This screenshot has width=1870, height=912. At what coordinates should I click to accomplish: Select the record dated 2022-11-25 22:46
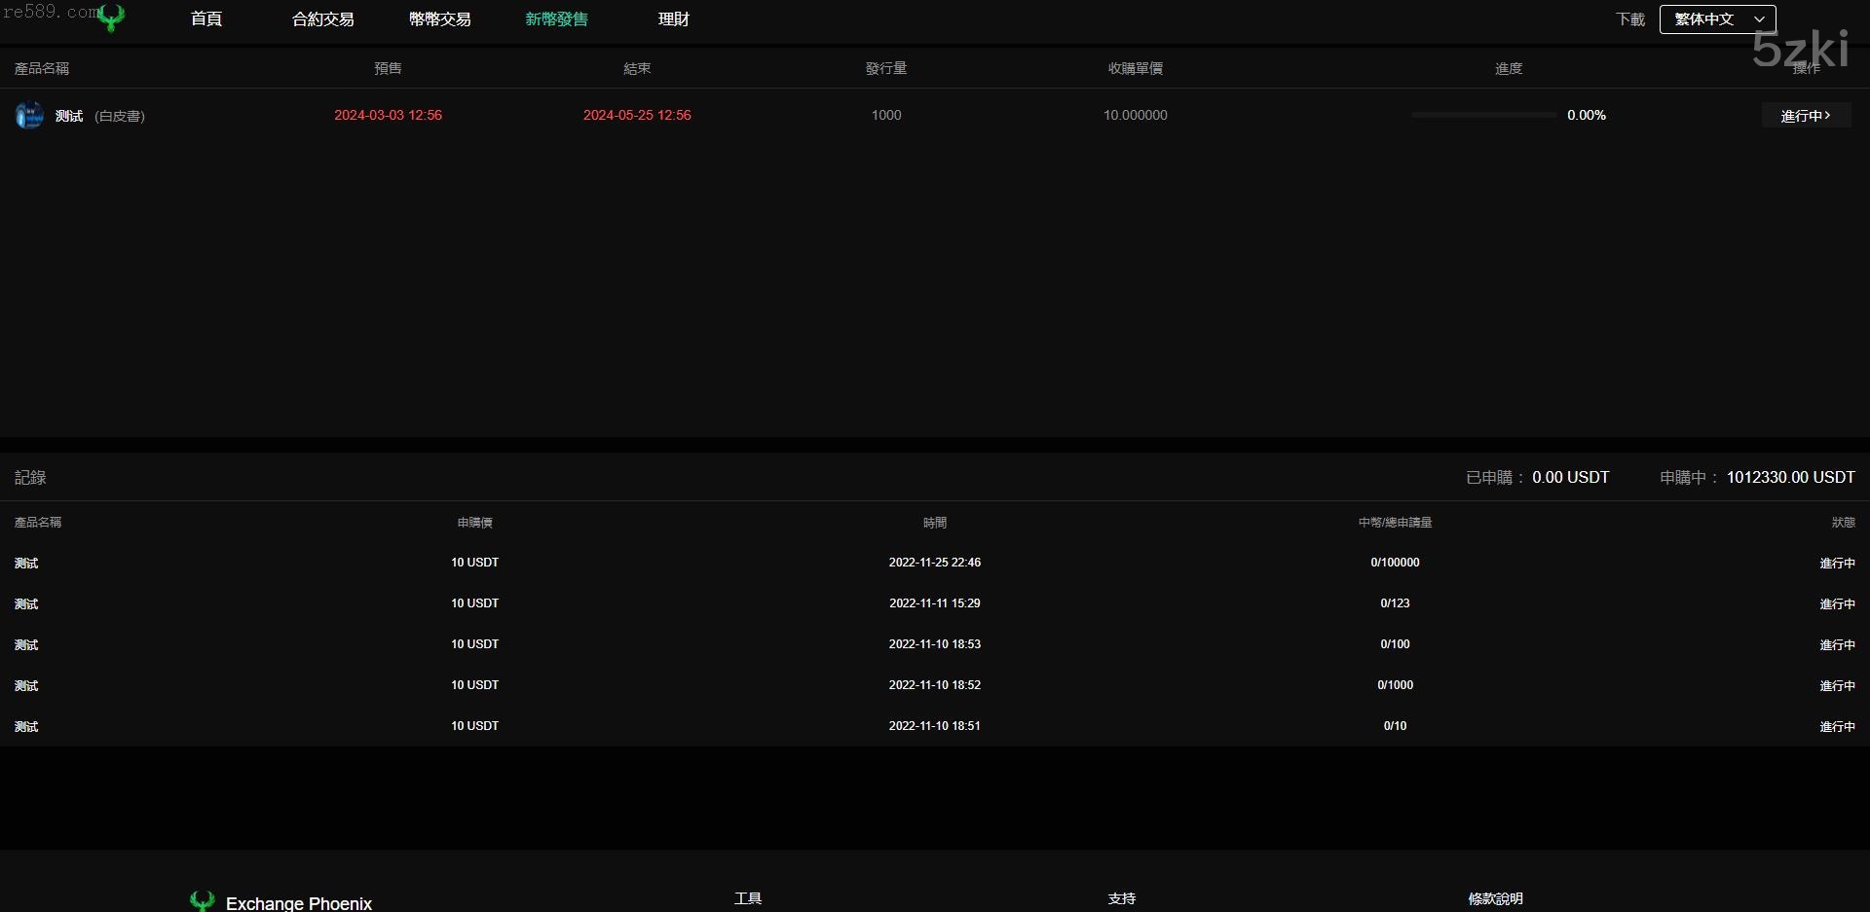coord(934,563)
